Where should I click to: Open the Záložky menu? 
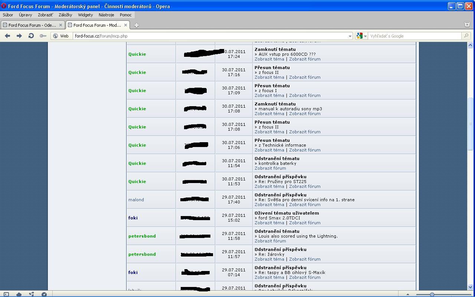point(65,15)
